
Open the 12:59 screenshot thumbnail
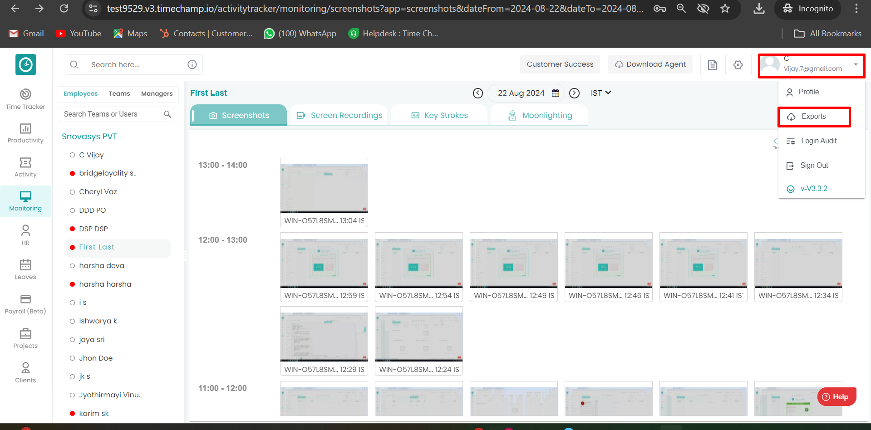pyautogui.click(x=324, y=267)
